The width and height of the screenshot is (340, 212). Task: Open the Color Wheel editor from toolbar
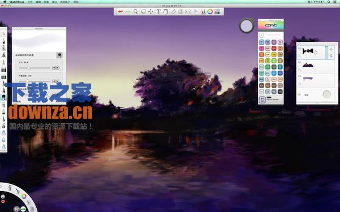click(x=210, y=11)
